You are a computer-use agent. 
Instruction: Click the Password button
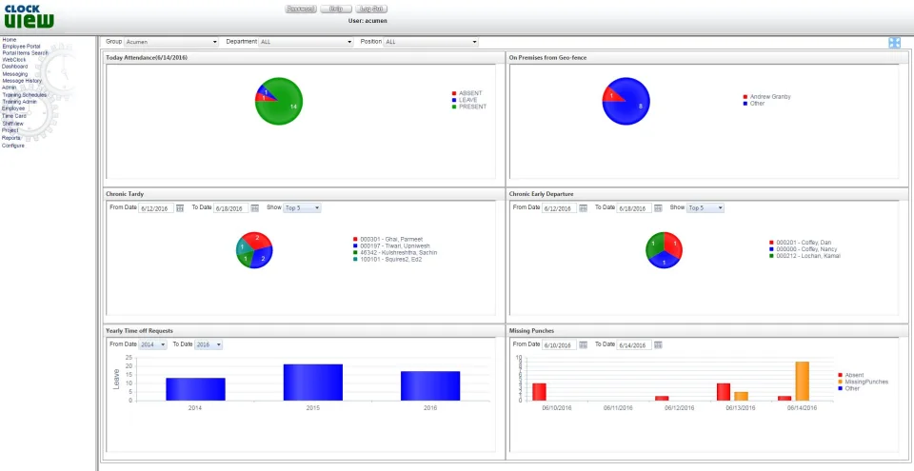301,10
